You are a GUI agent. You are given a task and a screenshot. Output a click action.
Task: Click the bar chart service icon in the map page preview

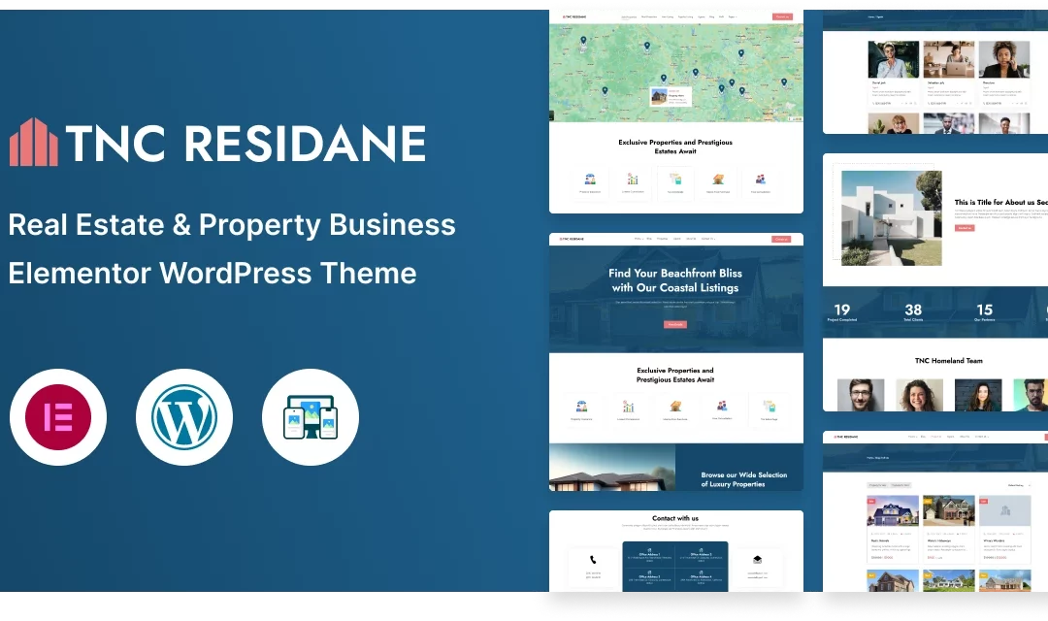tap(633, 180)
